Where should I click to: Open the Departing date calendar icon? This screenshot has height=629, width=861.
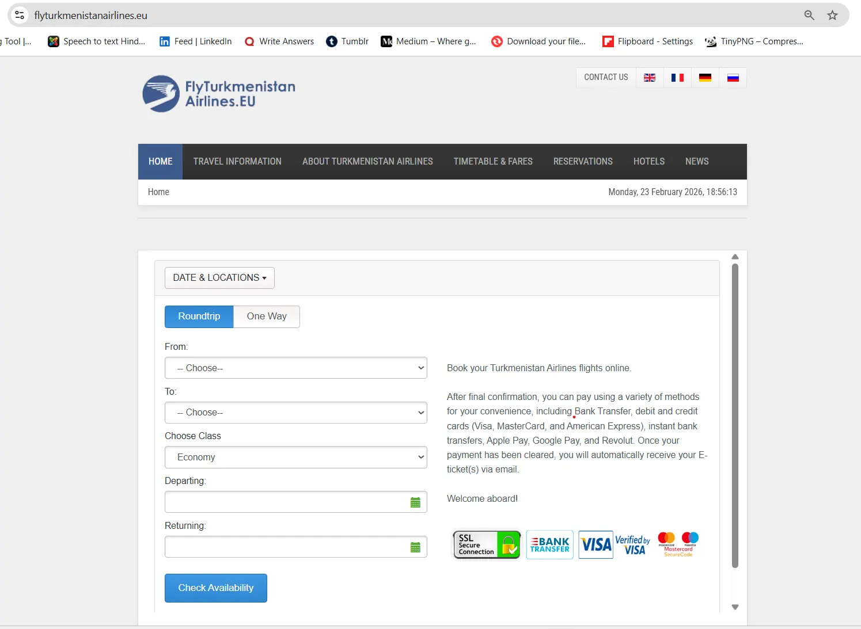415,502
